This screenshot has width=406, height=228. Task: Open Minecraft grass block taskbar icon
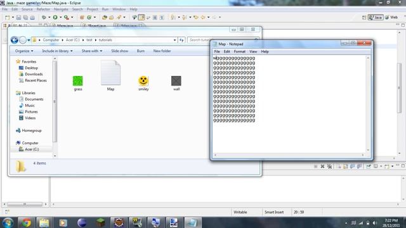(x=100, y=222)
